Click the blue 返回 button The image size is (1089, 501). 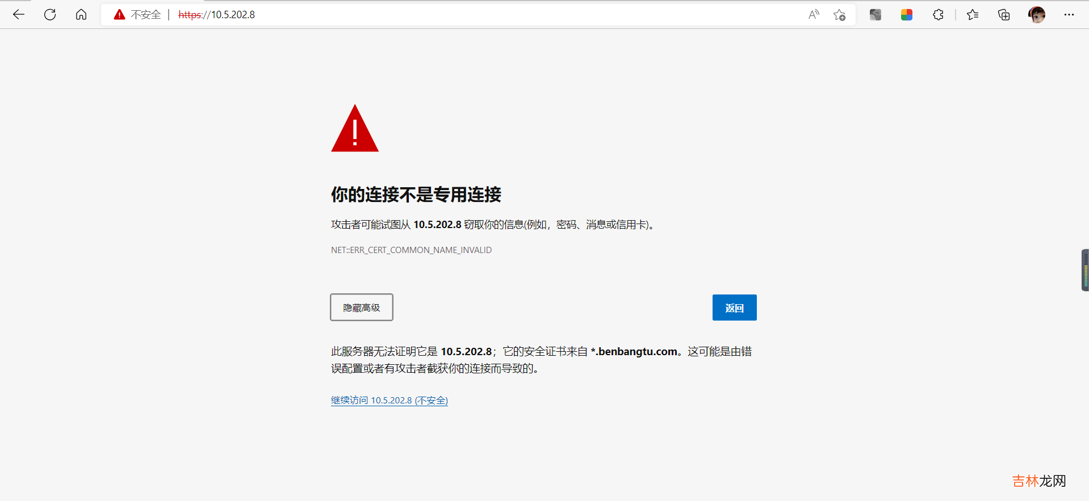(x=734, y=308)
